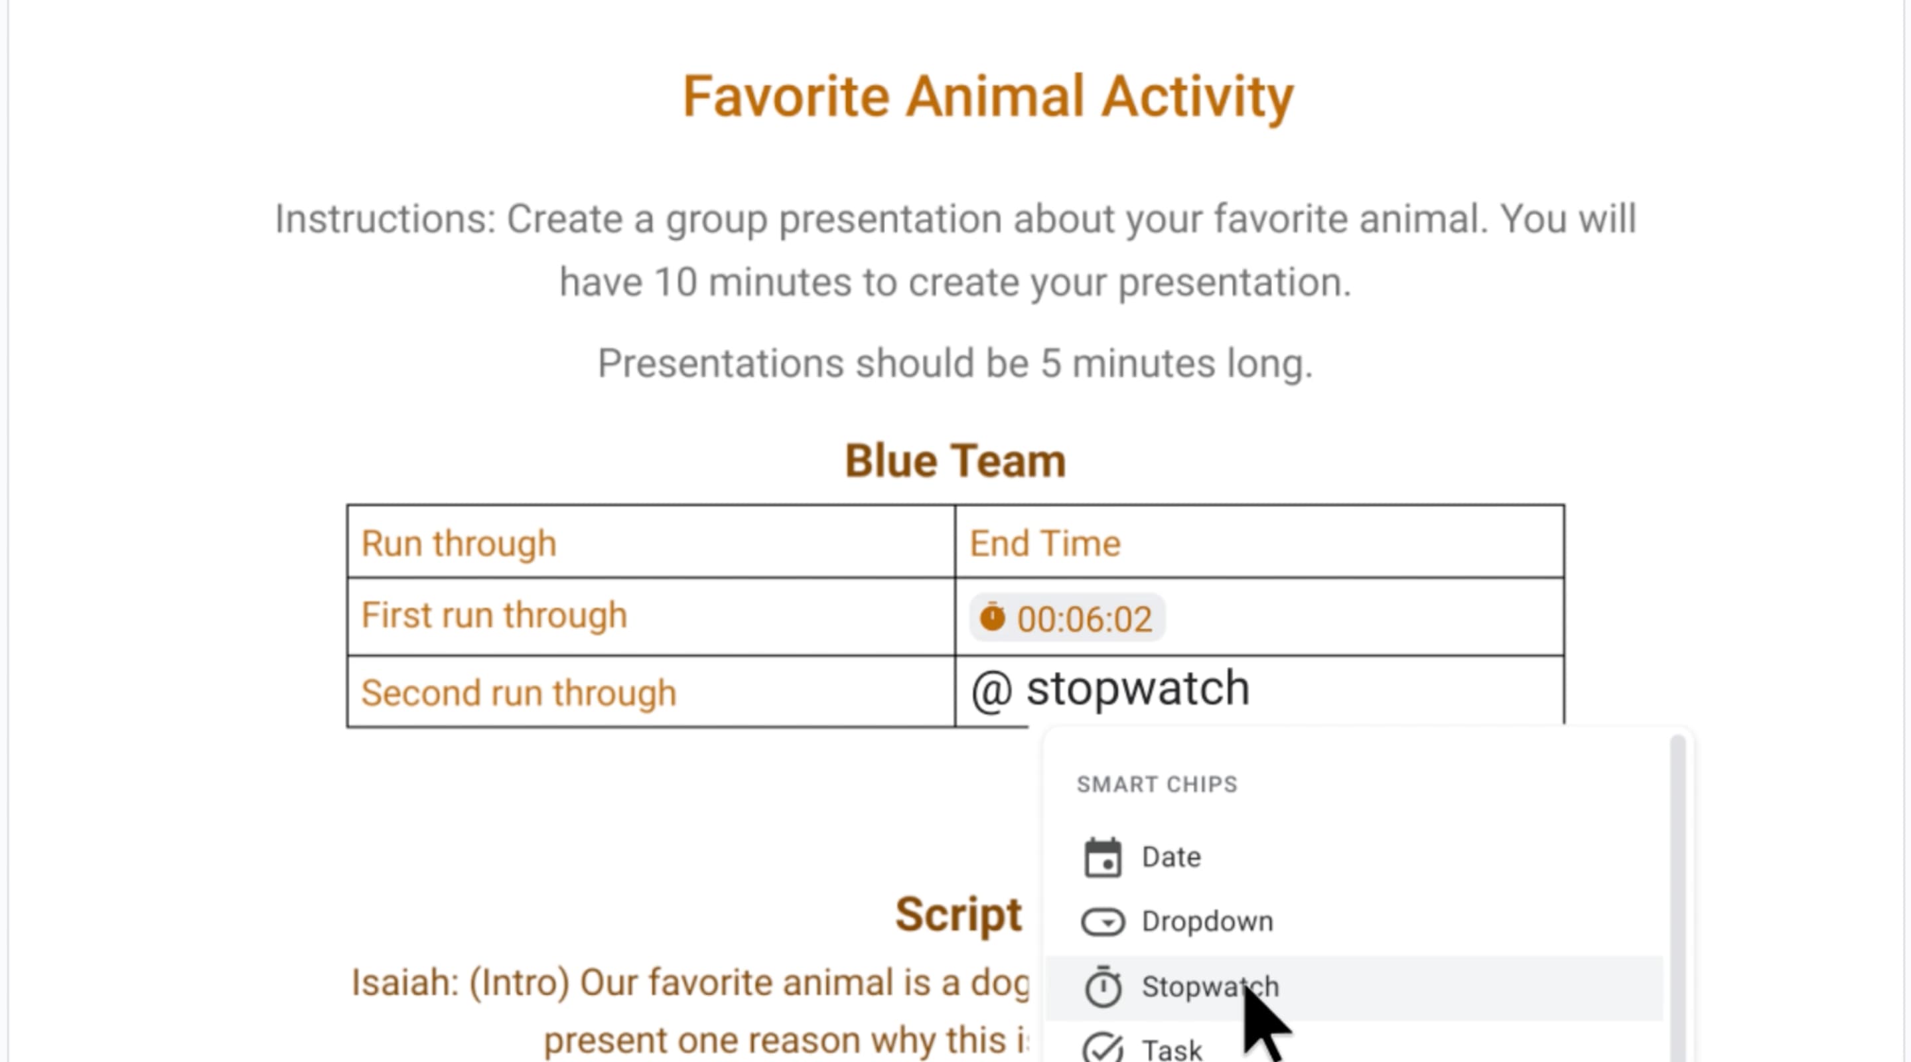Place cursor in the 'First run through' cell
This screenshot has width=1911, height=1062.
pyautogui.click(x=494, y=616)
